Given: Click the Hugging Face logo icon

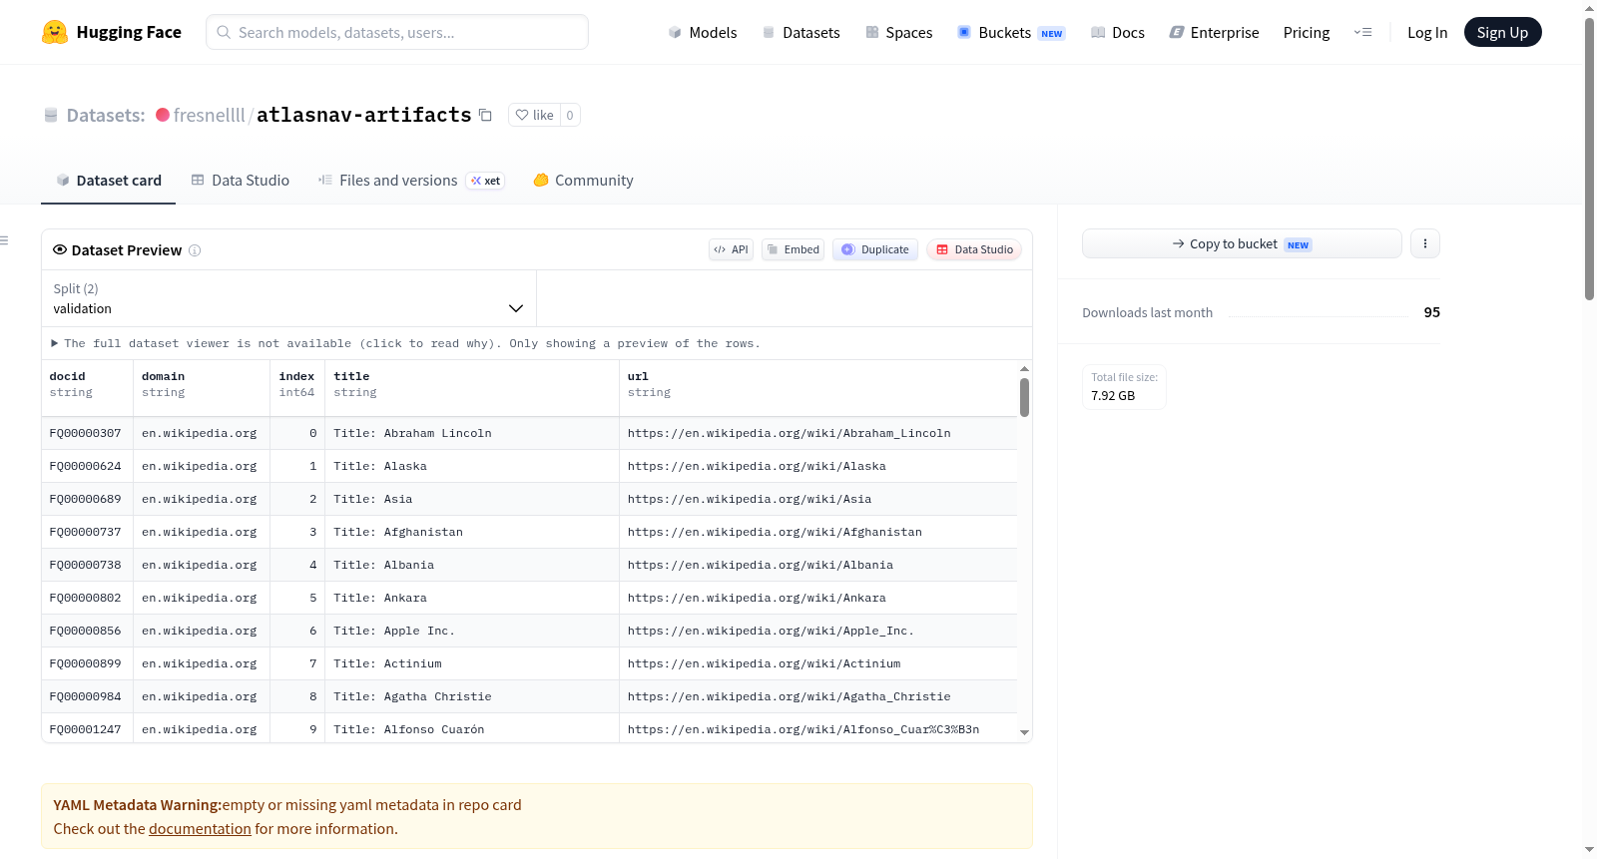Looking at the screenshot, I should (x=55, y=32).
